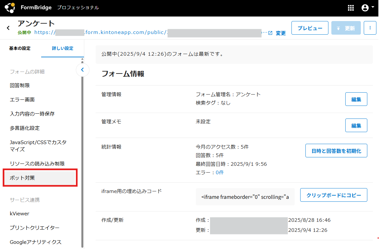Screen dimensions: 379x249
Task: Click the FormBridge logo icon
Action: pyautogui.click(x=10, y=8)
